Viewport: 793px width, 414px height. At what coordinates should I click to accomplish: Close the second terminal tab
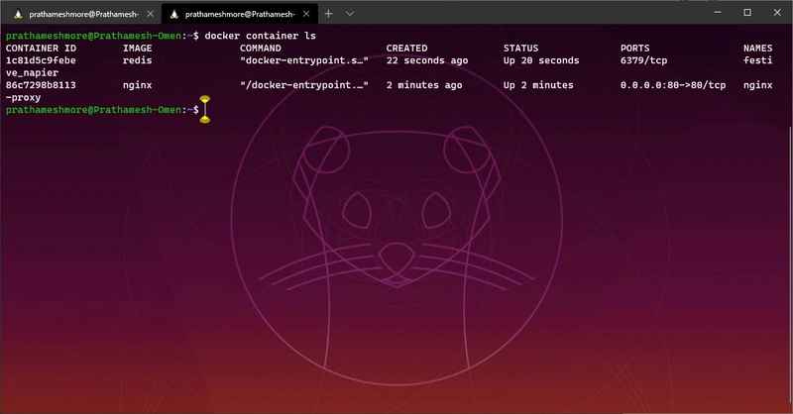coord(306,14)
